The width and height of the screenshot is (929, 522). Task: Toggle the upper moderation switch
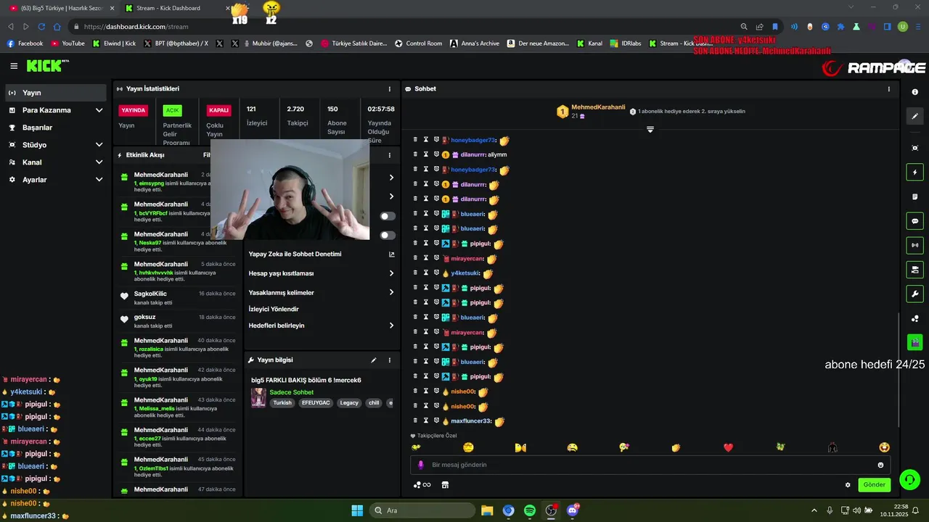[x=388, y=216]
